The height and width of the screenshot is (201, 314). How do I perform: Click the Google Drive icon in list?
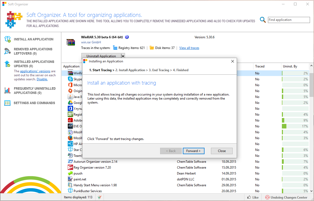point(70,103)
